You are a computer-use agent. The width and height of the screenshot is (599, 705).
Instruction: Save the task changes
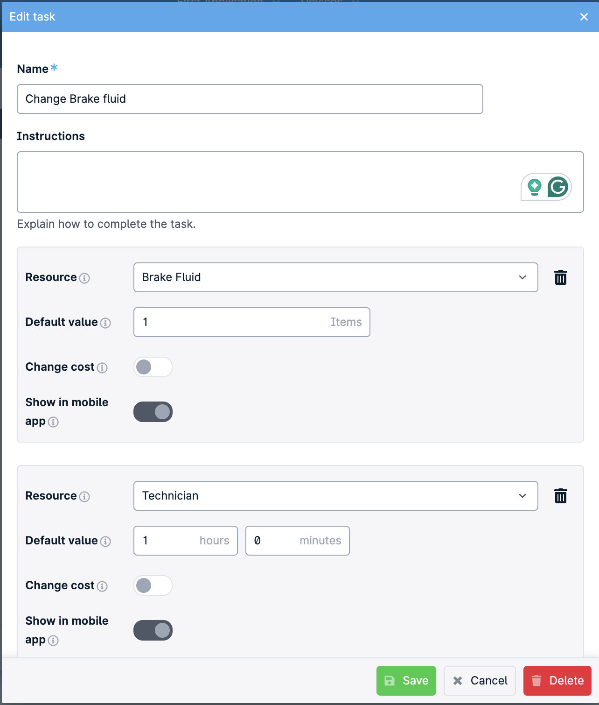point(406,681)
